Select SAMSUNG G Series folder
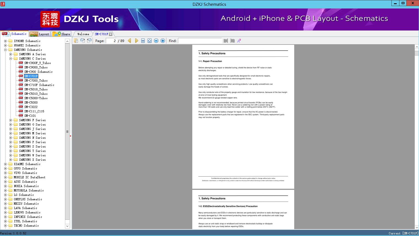 coord(32,124)
